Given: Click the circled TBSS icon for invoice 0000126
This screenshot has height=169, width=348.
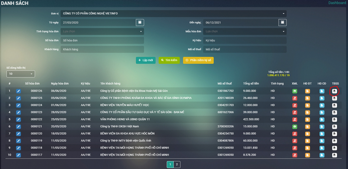Looking at the screenshot, I should [334, 91].
